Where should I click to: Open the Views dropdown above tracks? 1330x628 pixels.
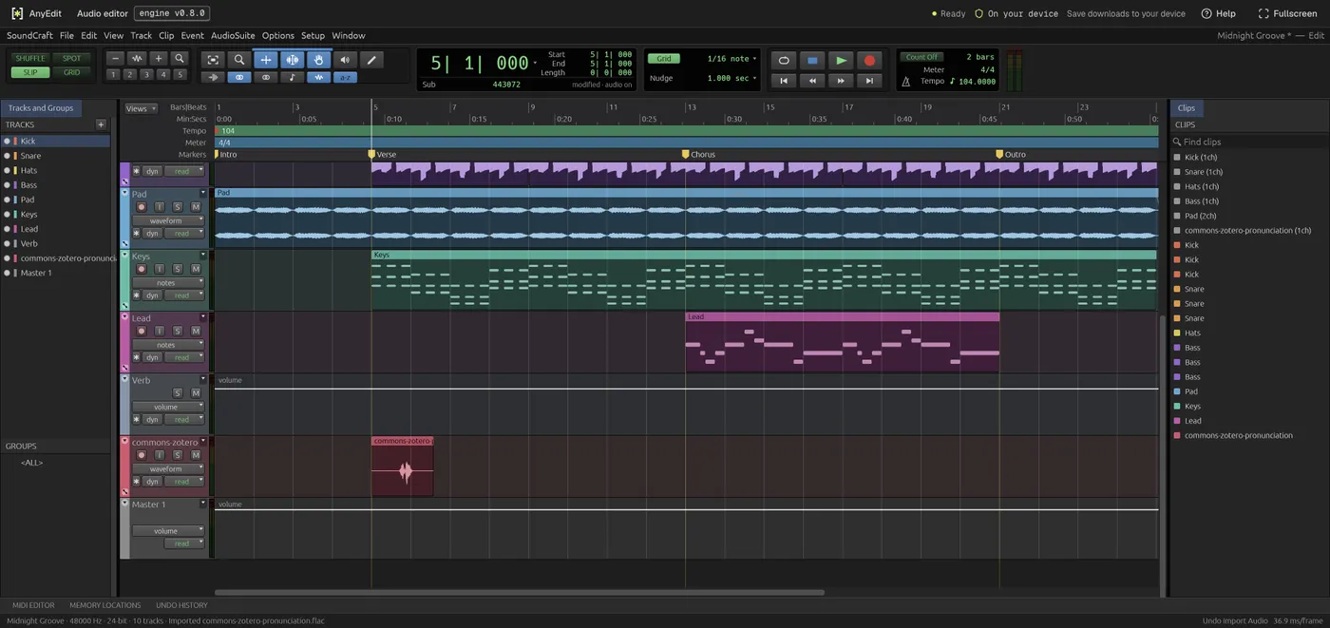141,108
